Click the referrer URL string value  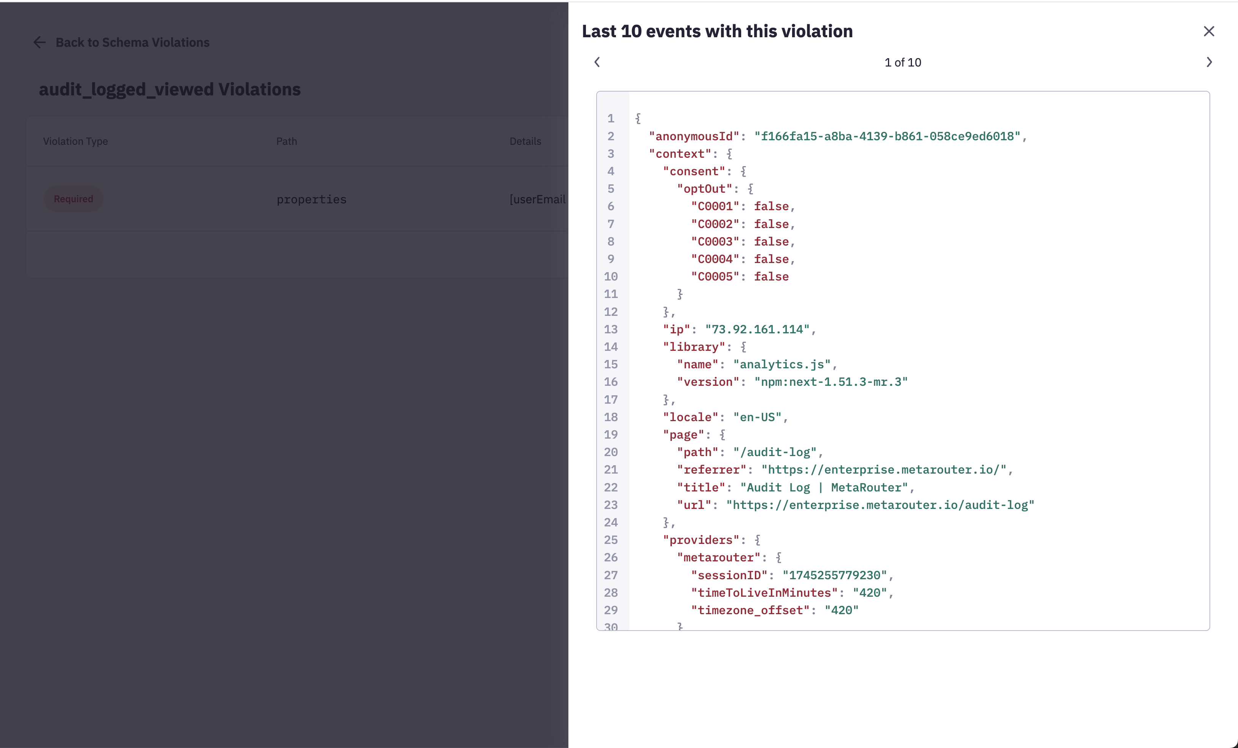(x=883, y=470)
